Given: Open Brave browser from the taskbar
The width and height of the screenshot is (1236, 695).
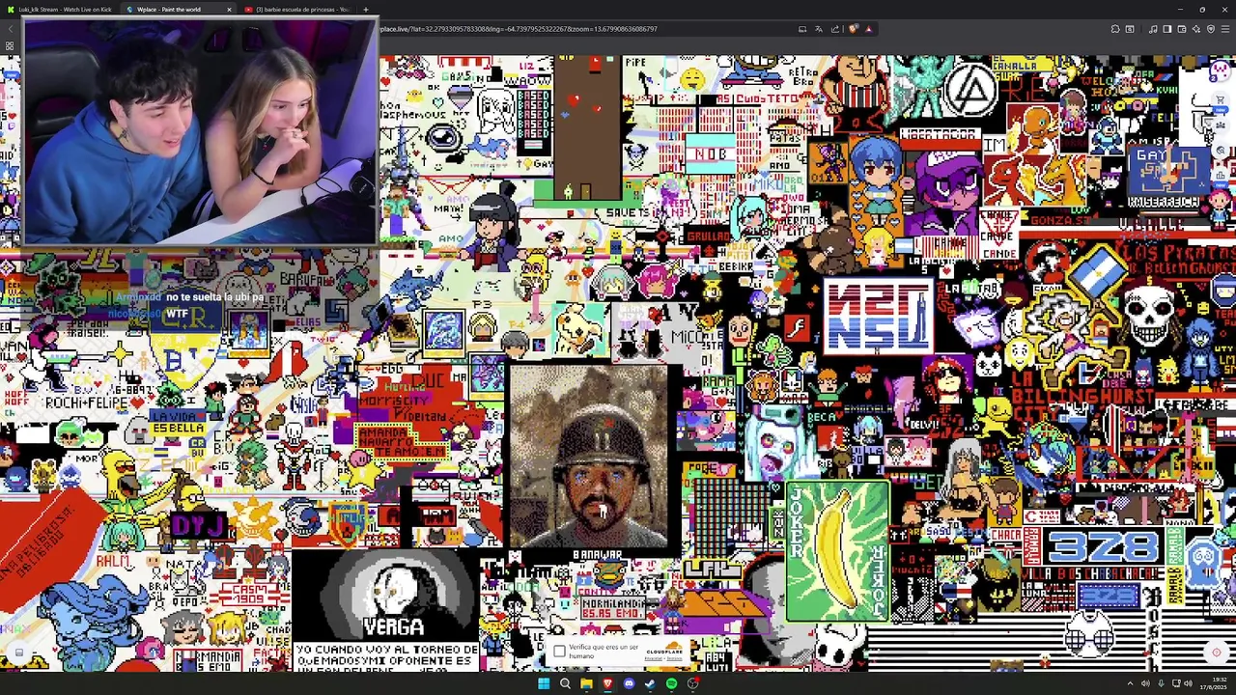Looking at the screenshot, I should pos(607,683).
